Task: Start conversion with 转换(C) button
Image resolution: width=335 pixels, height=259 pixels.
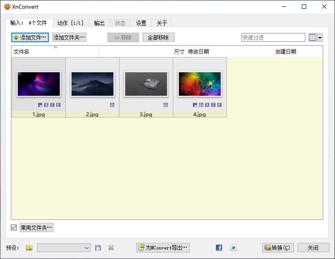Action: [x=278, y=248]
